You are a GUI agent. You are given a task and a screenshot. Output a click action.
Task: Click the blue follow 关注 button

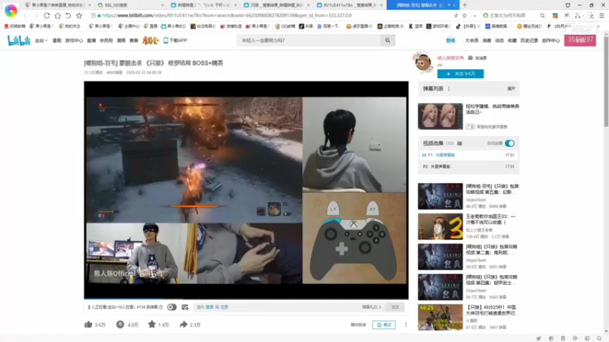(461, 74)
